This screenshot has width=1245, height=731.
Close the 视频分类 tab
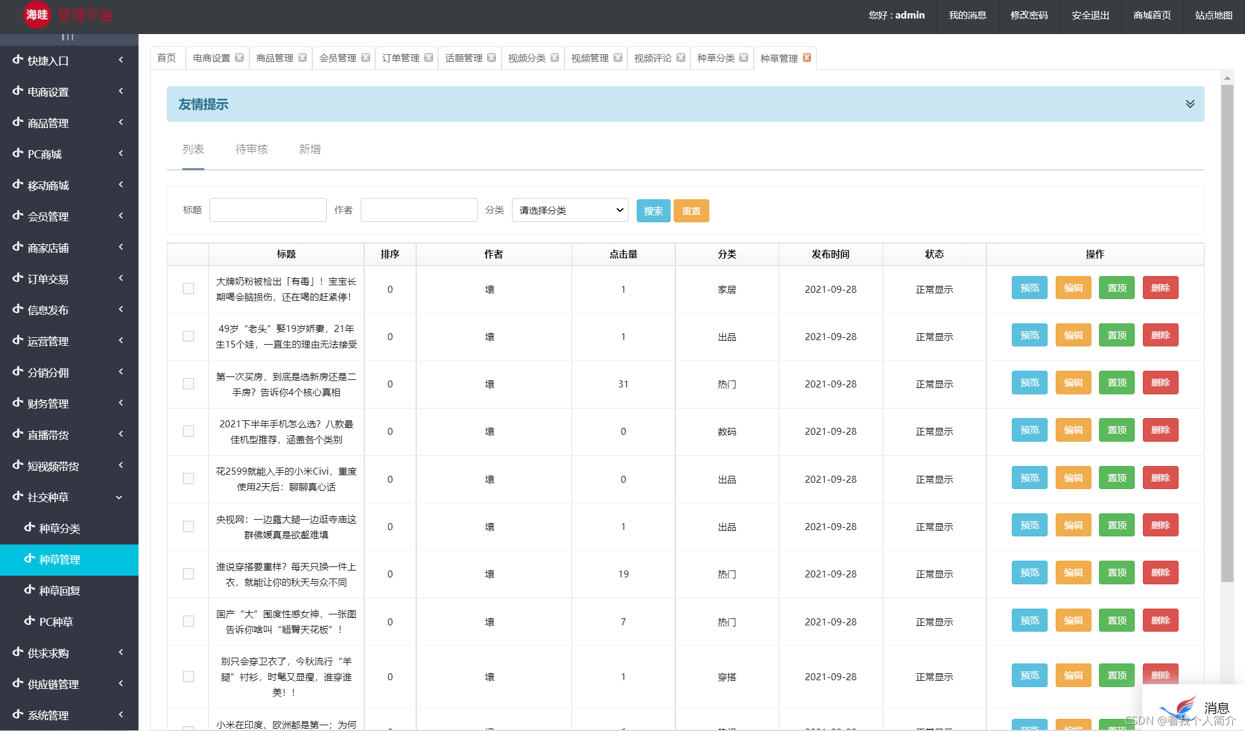click(555, 58)
